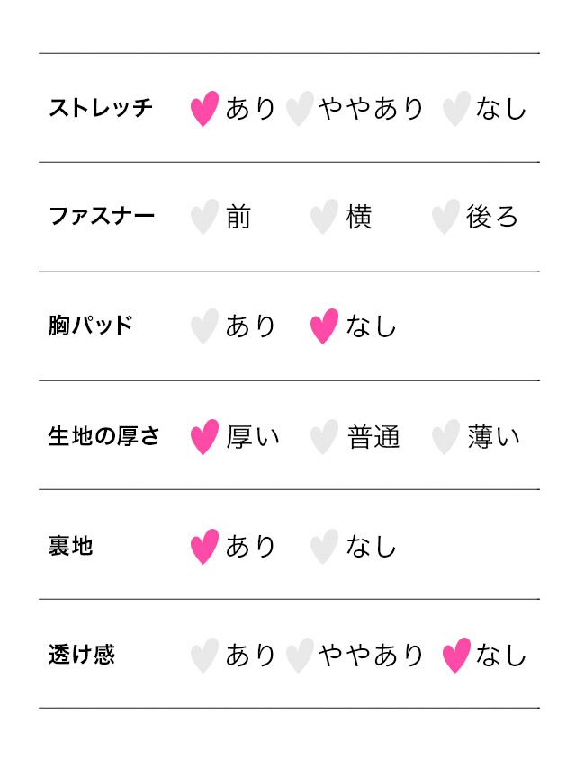Click pink heart for 胸パッド なし
Screen dimensions: 576x768
(x=324, y=326)
